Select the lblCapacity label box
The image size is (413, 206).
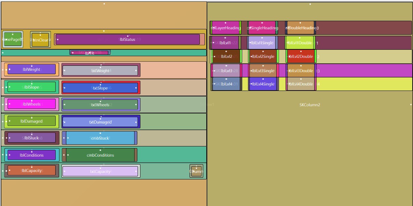point(31,171)
